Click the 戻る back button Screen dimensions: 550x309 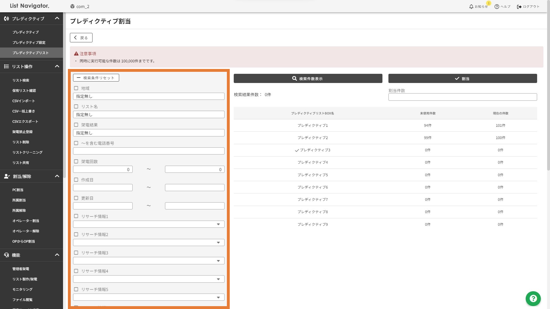[x=81, y=38]
